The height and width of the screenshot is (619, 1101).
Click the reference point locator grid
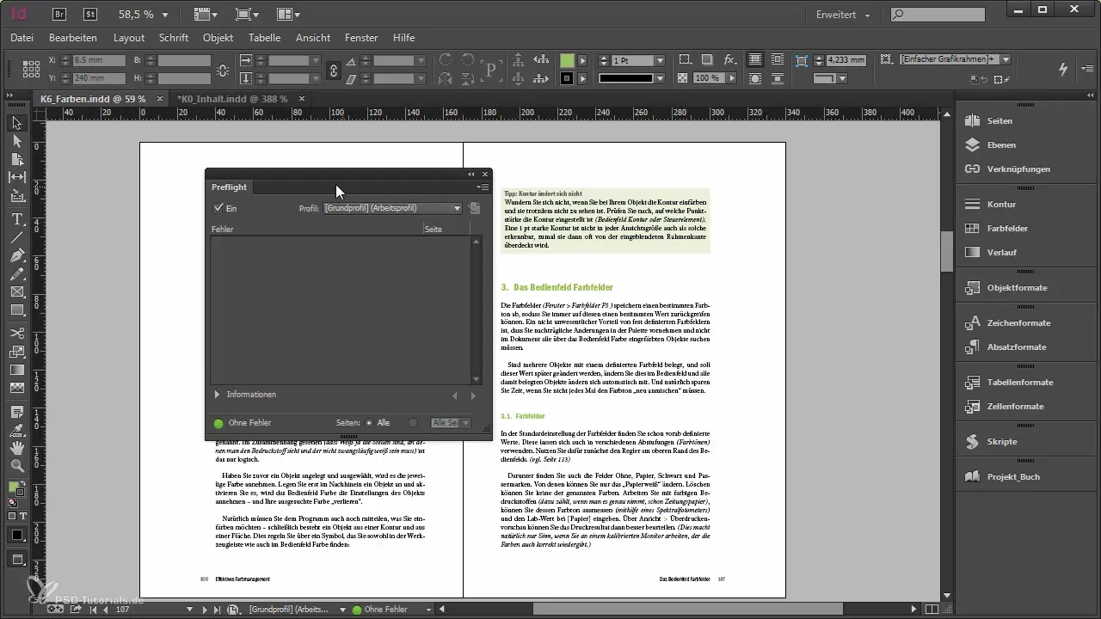pos(31,69)
